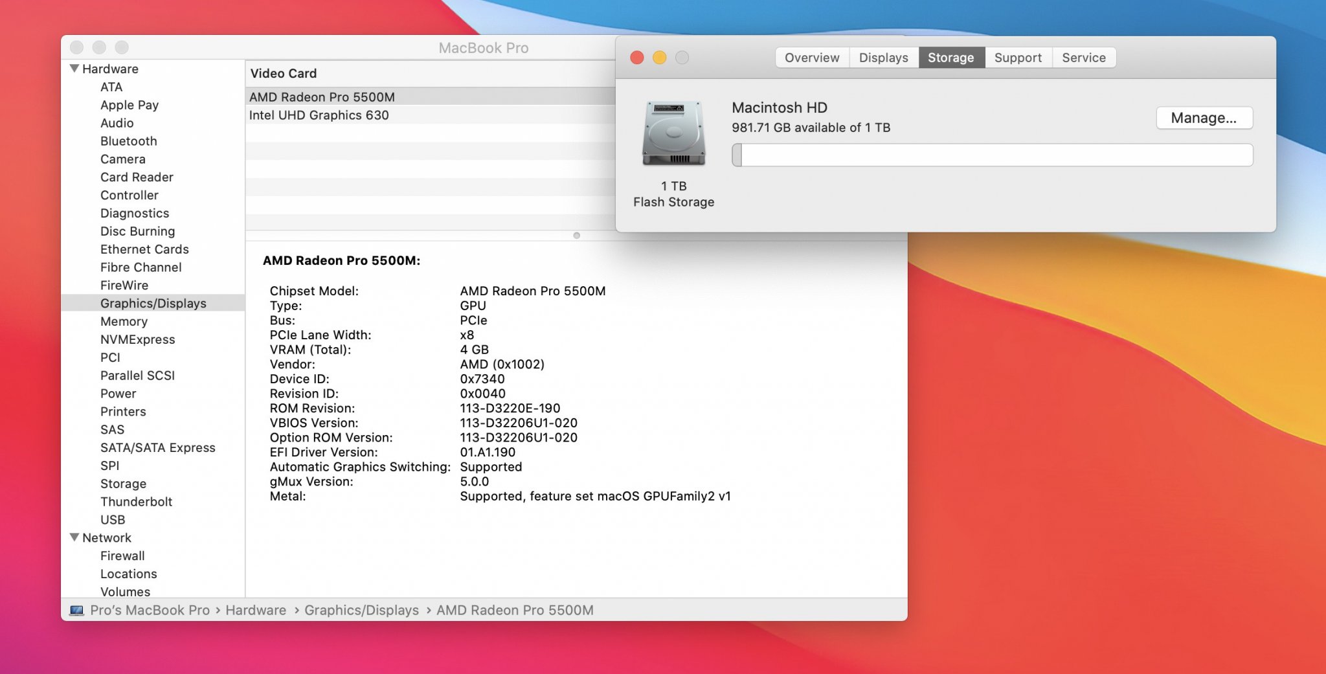The height and width of the screenshot is (674, 1326).
Task: Select the Storage tab
Action: point(950,58)
